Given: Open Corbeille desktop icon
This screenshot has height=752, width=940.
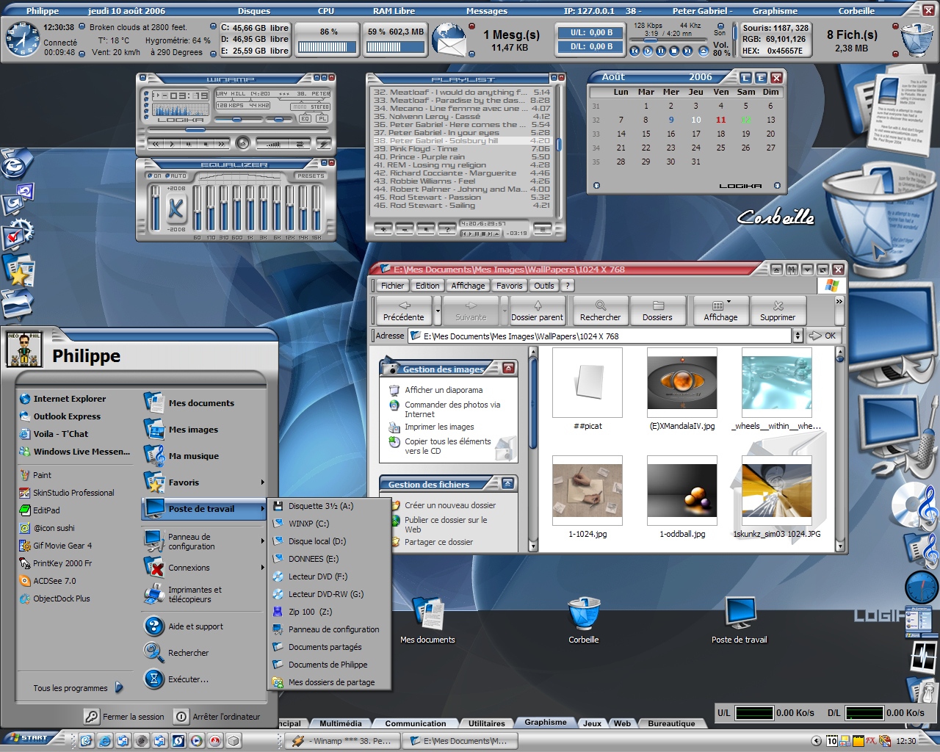Looking at the screenshot, I should (x=584, y=621).
